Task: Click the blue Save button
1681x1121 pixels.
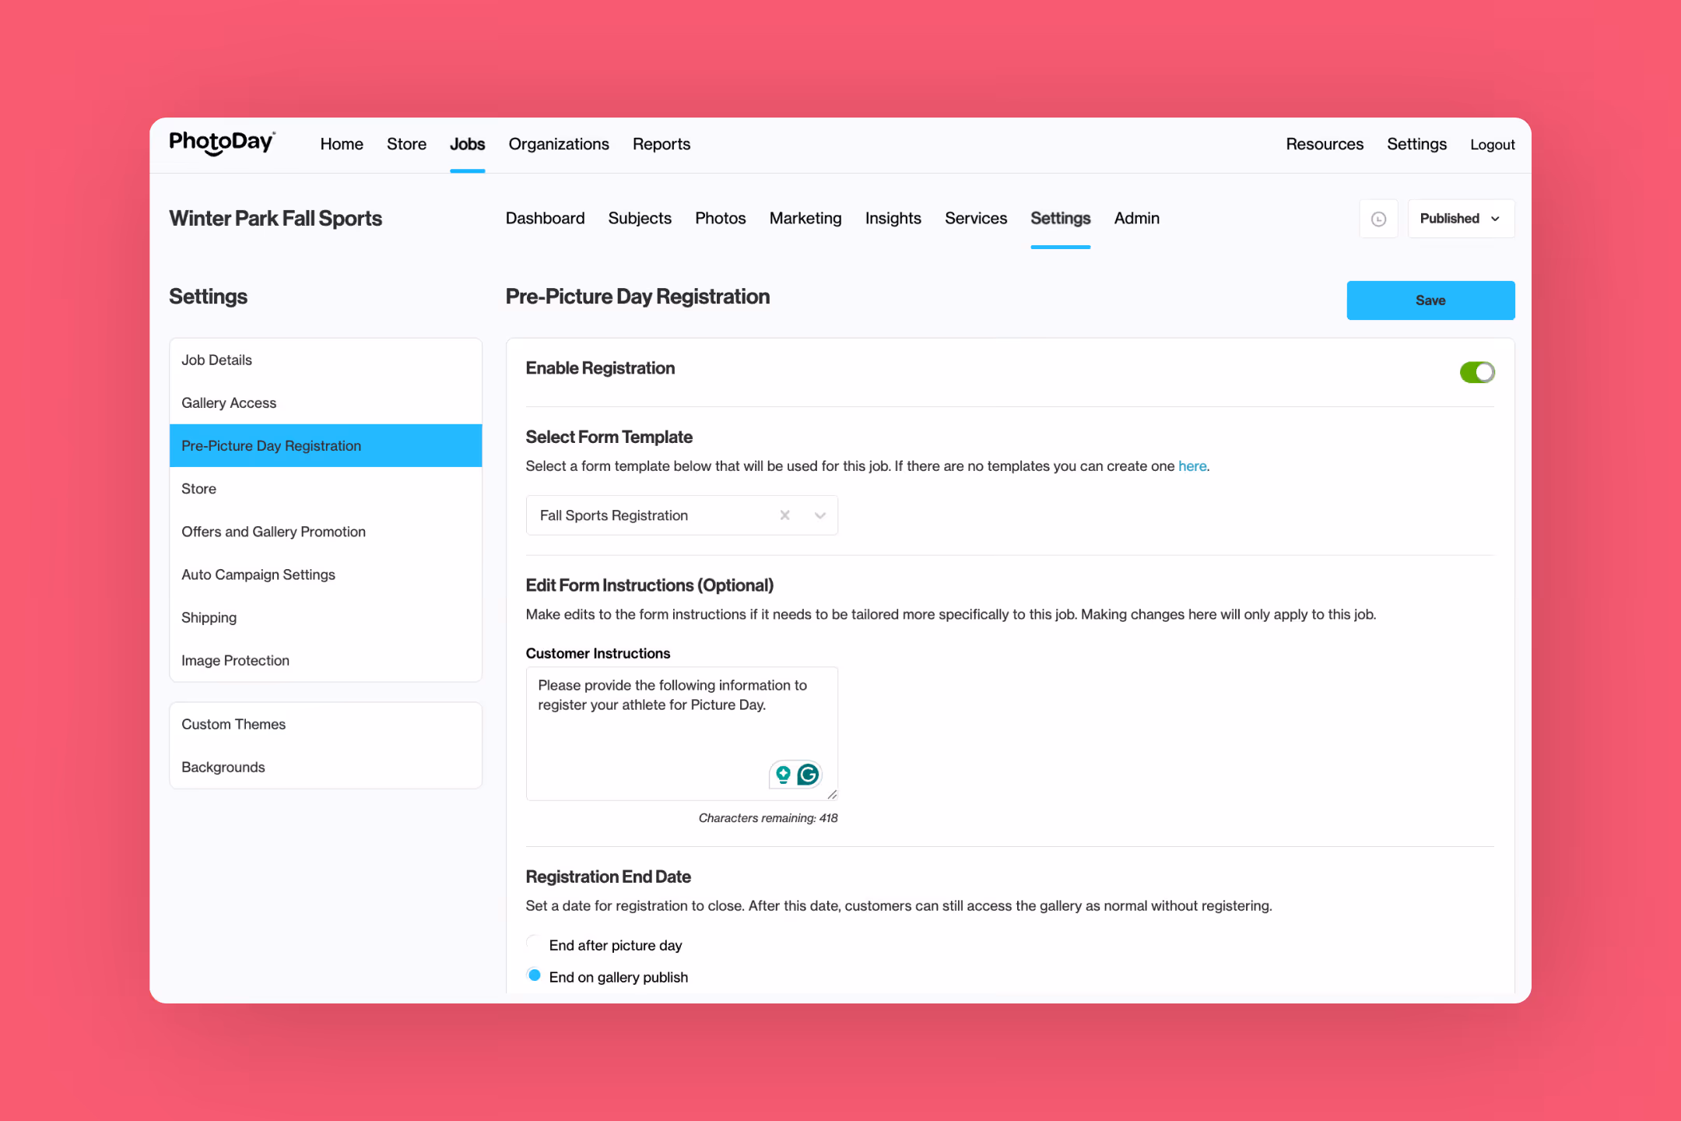Action: (x=1430, y=300)
